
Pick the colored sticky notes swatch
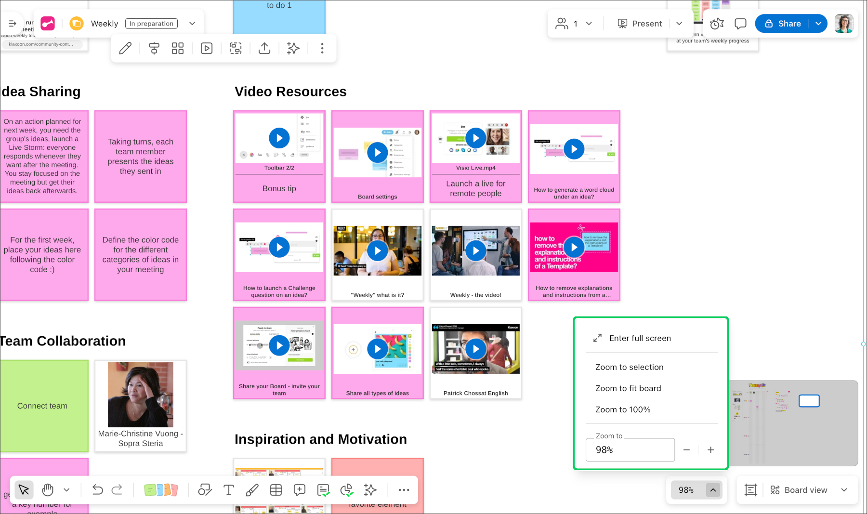[x=161, y=490]
